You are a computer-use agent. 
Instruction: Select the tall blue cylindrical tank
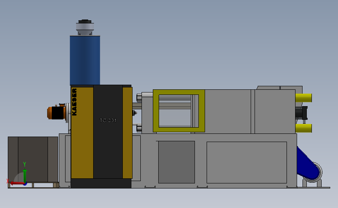point(85,60)
